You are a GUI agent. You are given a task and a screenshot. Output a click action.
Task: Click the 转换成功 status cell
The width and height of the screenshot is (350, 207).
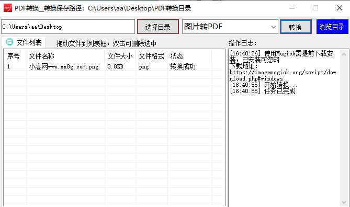[183, 66]
